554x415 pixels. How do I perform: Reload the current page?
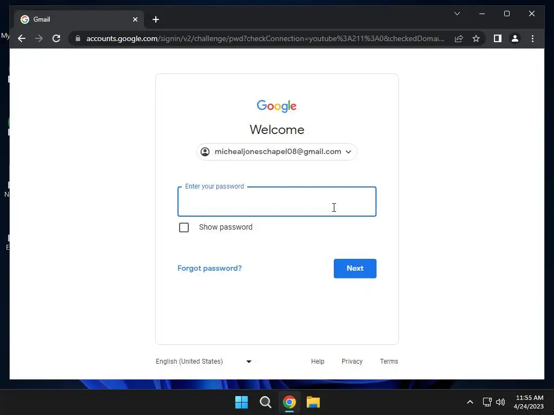point(56,38)
